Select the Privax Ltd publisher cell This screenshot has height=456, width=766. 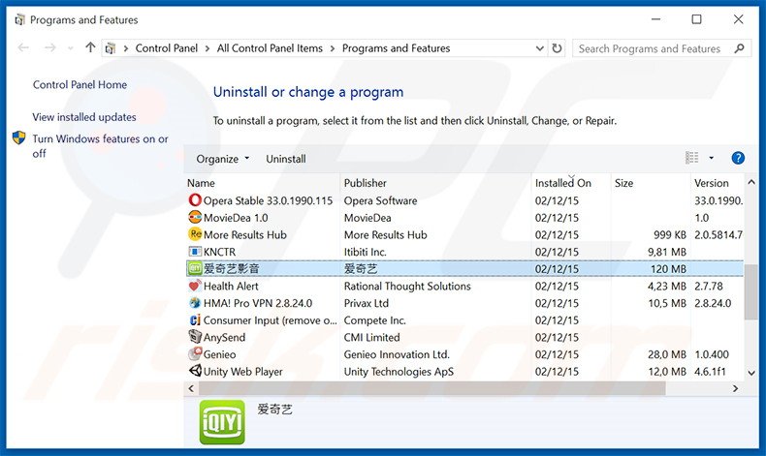coord(366,303)
